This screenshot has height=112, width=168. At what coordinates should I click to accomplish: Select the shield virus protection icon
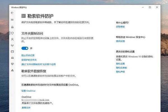(12, 33)
